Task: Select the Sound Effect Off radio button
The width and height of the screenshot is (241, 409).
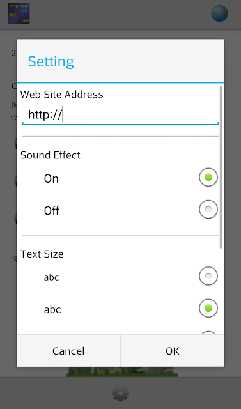Action: [x=208, y=209]
